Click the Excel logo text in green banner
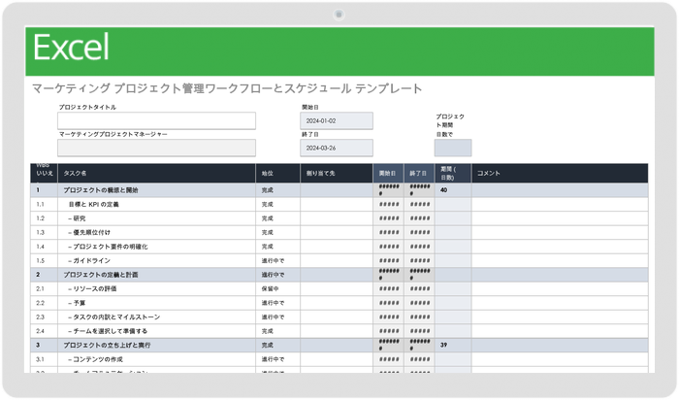The width and height of the screenshot is (679, 400). pos(71,47)
